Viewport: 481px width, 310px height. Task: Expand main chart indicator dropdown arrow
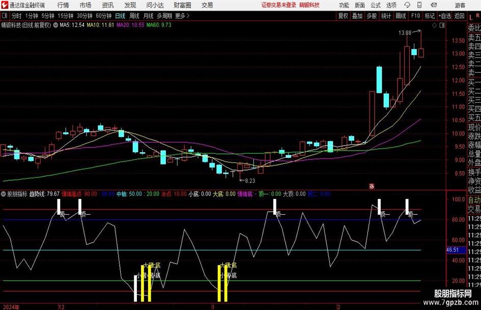pyautogui.click(x=55, y=25)
